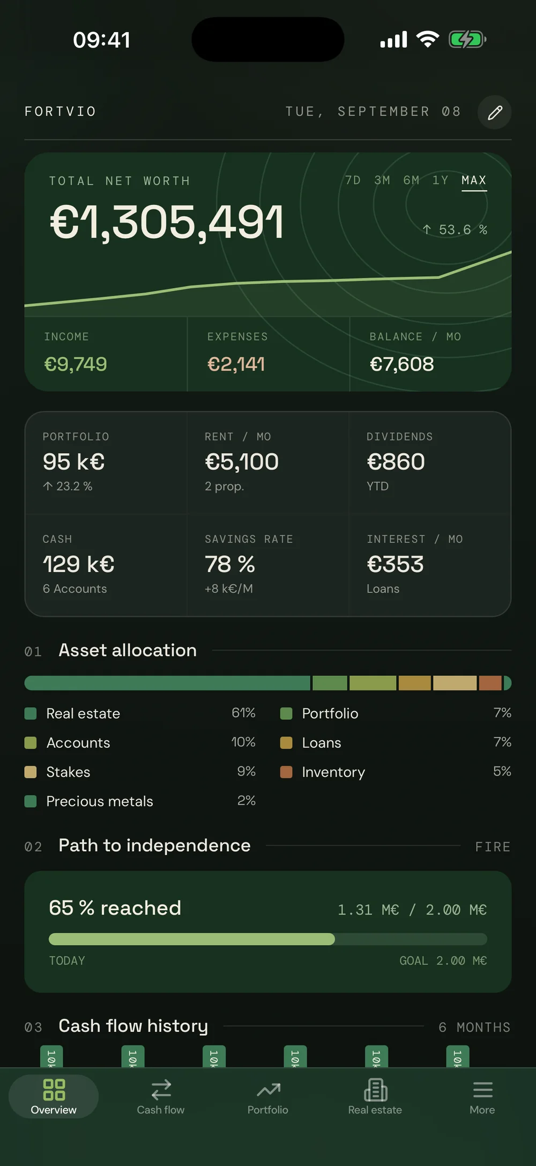Open the Cash flow tab
The width and height of the screenshot is (536, 1166).
click(161, 1097)
